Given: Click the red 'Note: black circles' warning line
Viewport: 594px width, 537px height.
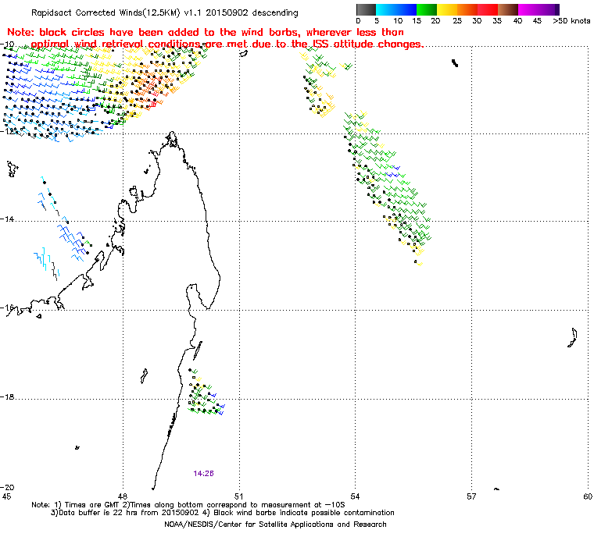Looking at the screenshot, I should tap(206, 32).
